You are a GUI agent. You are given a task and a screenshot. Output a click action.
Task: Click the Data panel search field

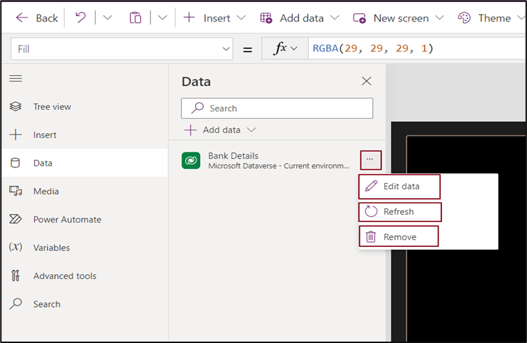coord(277,109)
